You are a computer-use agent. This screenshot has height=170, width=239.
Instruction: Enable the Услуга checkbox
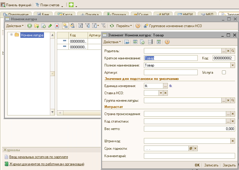point(224,72)
